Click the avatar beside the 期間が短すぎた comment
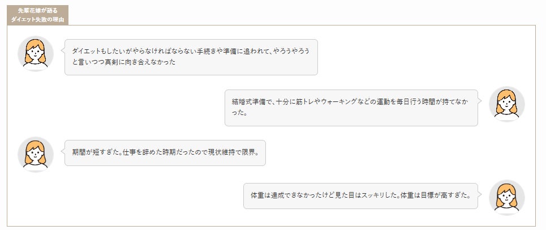546x230 pixels. (36, 154)
